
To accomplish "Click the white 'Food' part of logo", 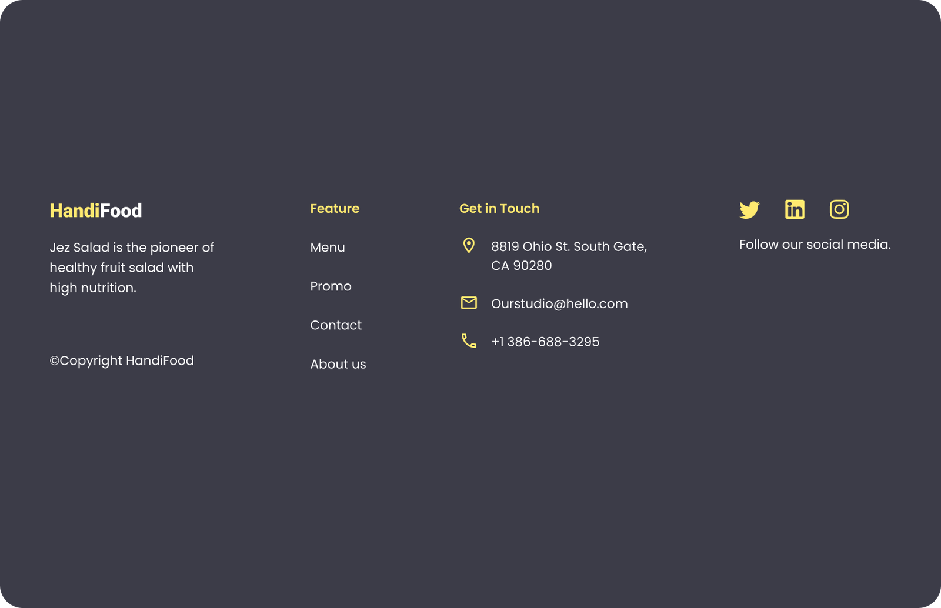I will (x=121, y=211).
